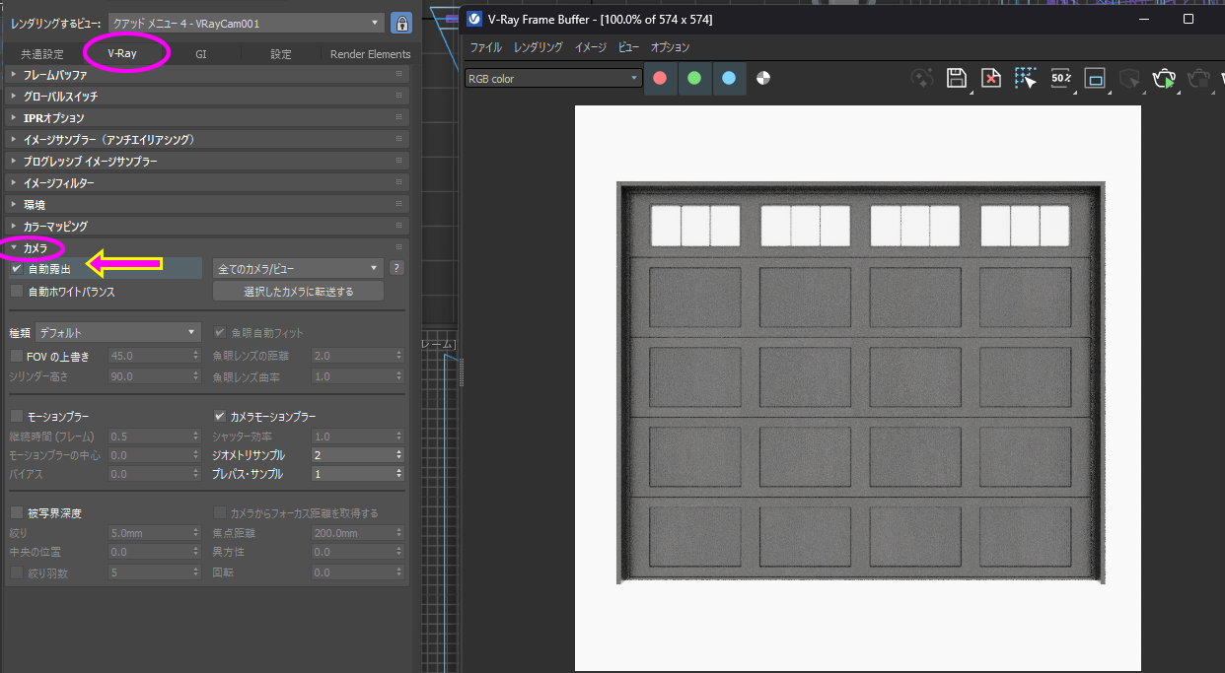This screenshot has width=1225, height=673.
Task: Toggle the red channel button
Action: pos(660,79)
